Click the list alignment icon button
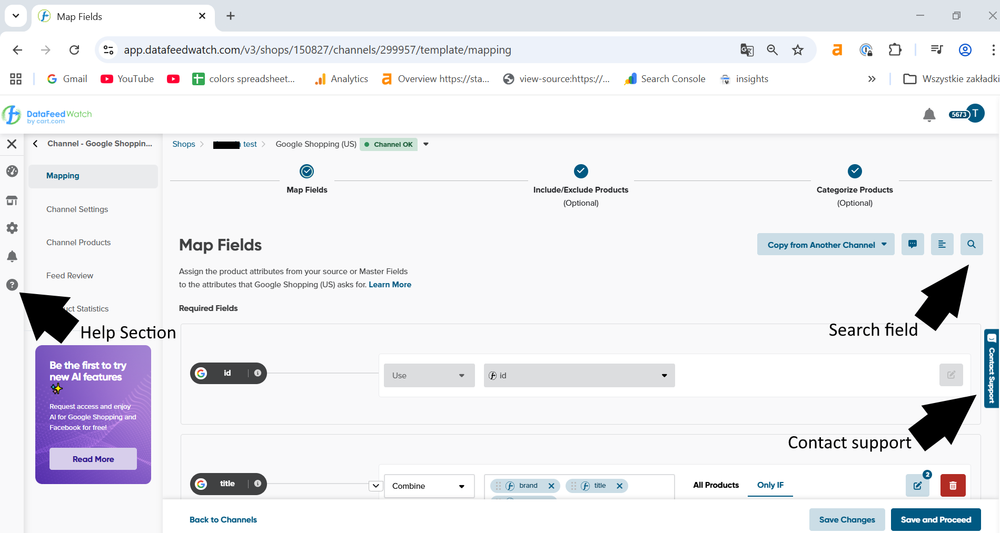The image size is (1000, 533). 942,245
